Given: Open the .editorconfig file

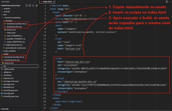Looking at the screenshot, I should [9, 69].
